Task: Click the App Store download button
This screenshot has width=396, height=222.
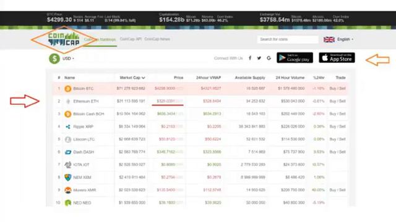Action: click(337, 57)
